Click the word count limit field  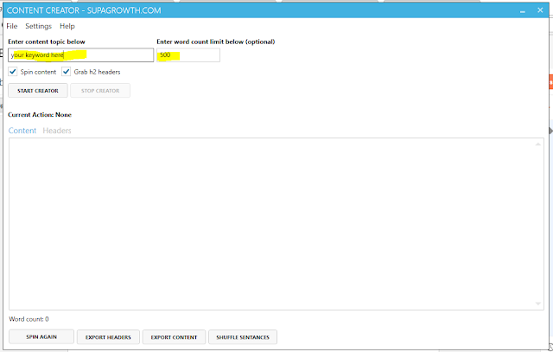pyautogui.click(x=188, y=55)
